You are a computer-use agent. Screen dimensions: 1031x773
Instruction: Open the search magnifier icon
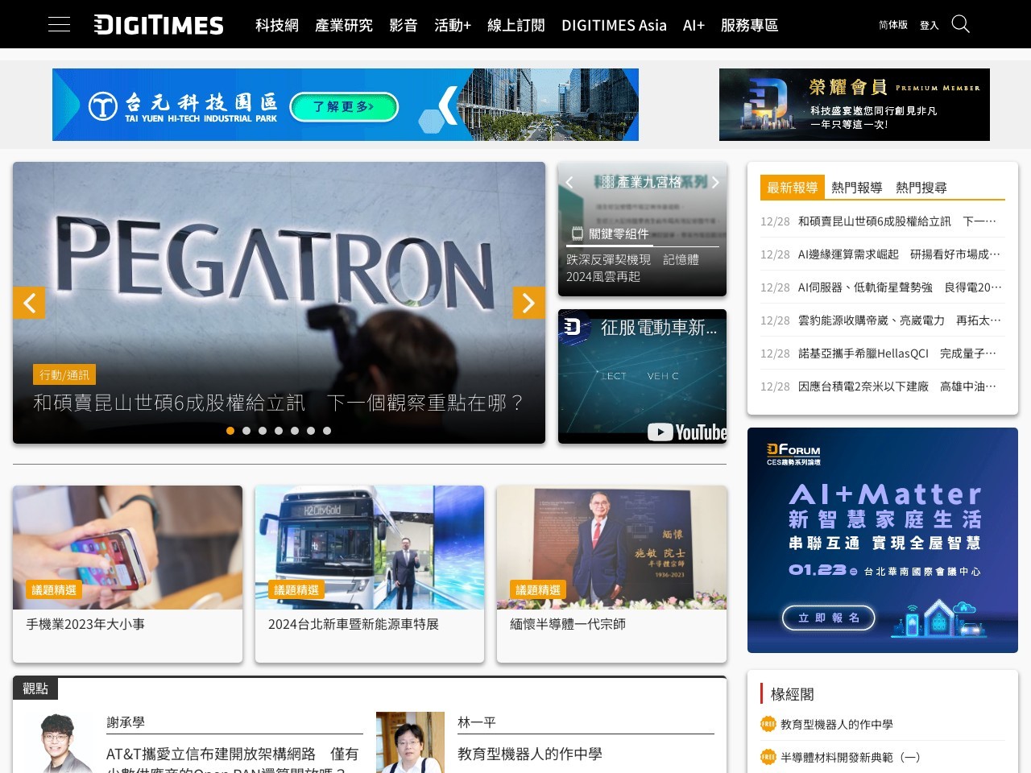coord(960,24)
